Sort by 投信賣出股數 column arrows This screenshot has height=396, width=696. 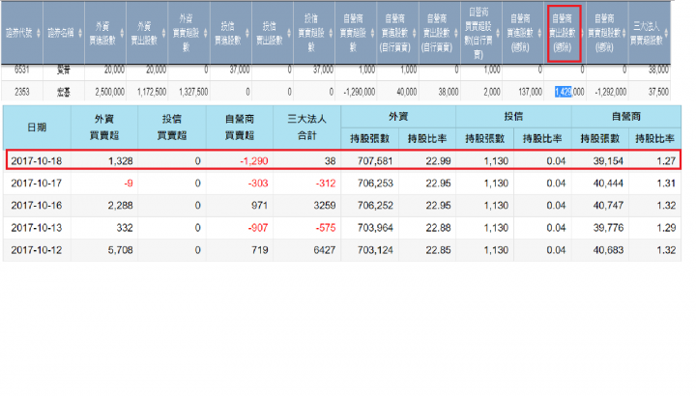pyautogui.click(x=289, y=33)
